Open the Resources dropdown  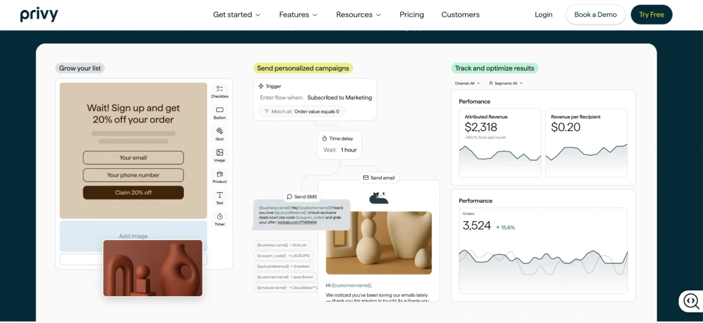359,15
